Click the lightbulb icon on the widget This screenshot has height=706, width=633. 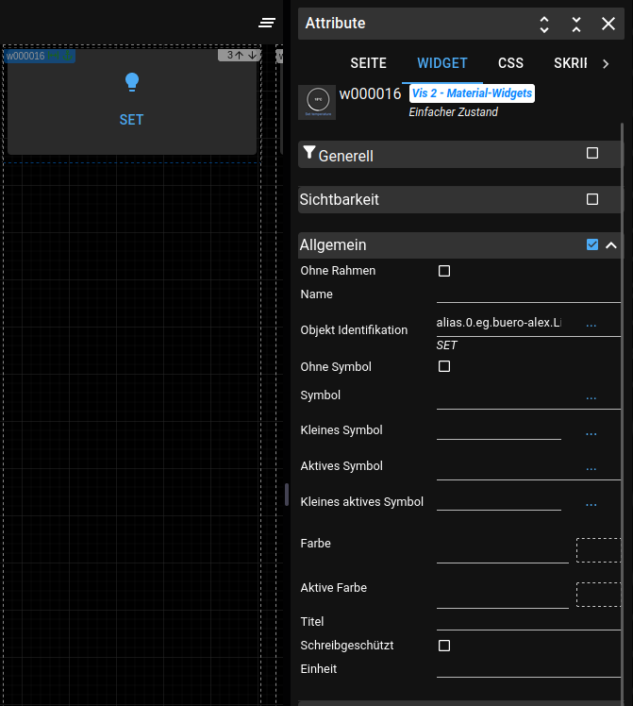[132, 82]
